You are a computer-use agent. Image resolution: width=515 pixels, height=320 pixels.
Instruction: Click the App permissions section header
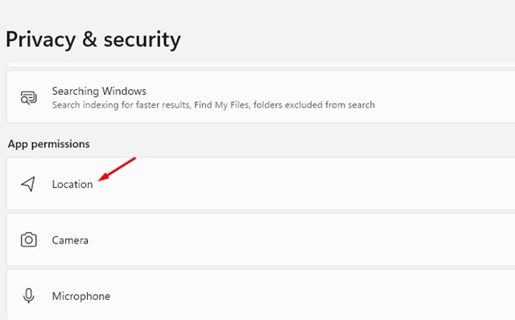(x=48, y=144)
